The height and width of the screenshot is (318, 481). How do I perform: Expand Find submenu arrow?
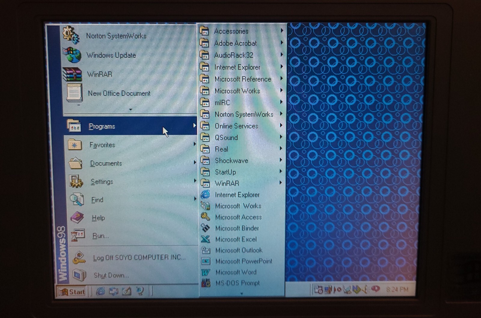pos(195,199)
